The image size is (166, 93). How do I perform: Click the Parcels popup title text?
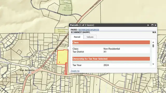tap(82, 25)
